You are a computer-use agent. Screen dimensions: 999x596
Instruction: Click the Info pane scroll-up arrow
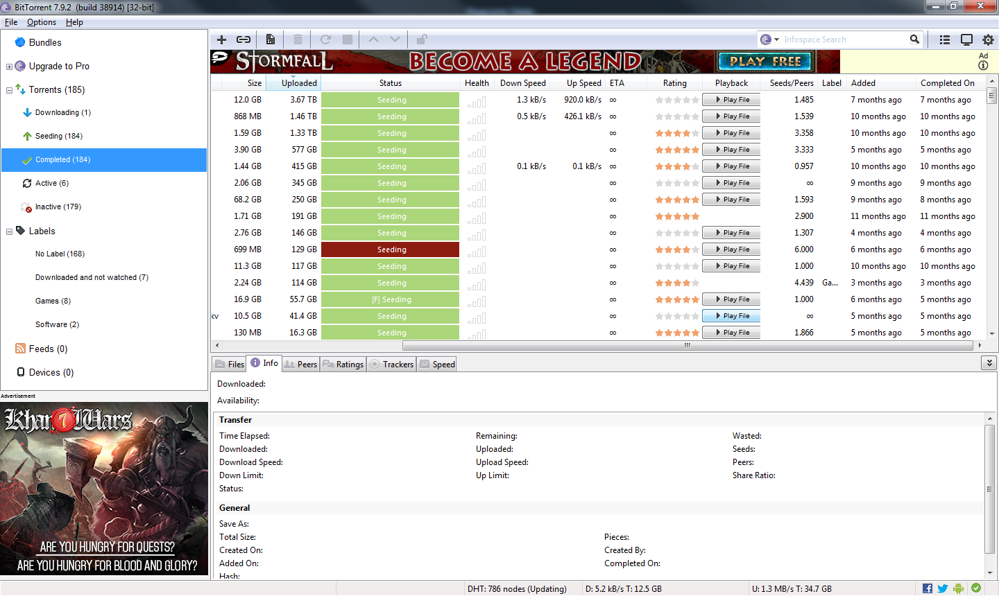(x=990, y=419)
